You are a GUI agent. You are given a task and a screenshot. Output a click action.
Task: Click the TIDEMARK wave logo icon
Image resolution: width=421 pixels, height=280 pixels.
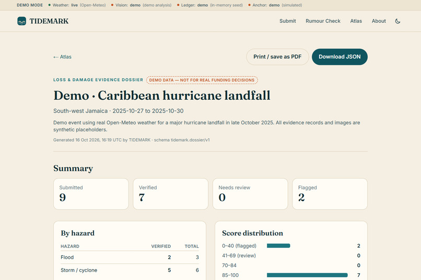22,21
